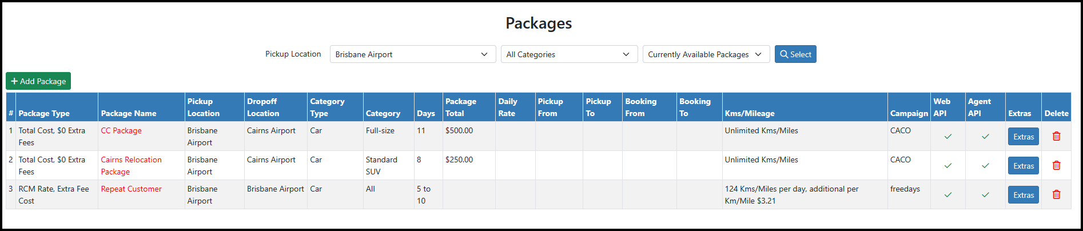Toggle Agent API check for Cairns Relocation Package

pos(985,166)
